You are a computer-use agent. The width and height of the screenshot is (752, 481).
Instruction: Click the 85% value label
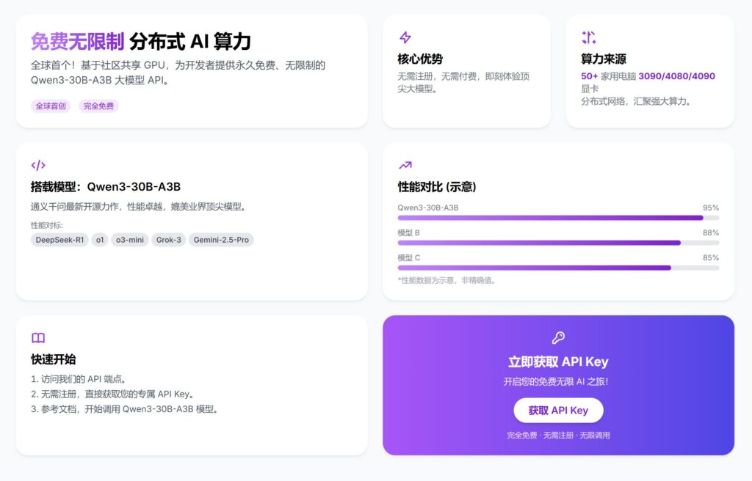click(711, 258)
